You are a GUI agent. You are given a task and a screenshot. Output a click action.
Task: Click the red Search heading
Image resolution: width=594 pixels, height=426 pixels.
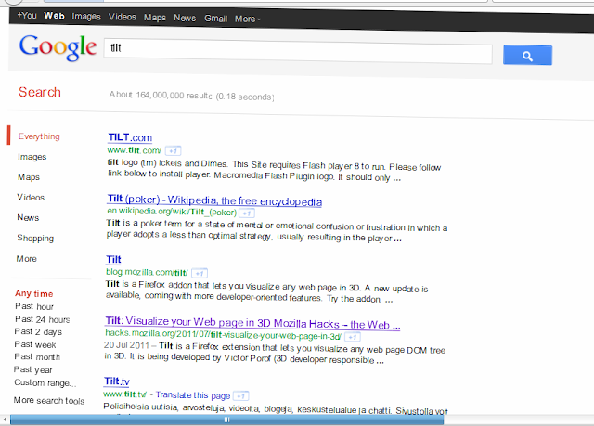point(40,92)
